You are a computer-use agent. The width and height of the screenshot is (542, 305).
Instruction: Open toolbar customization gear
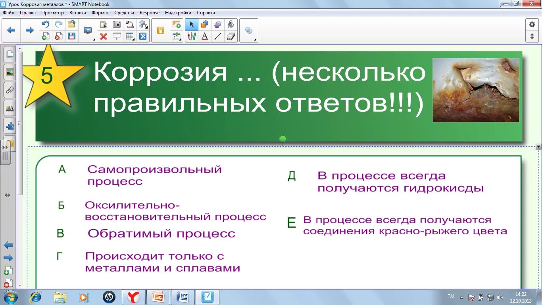[532, 24]
